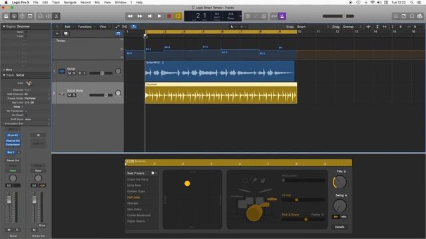This screenshot has width=426, height=239.
Task: Open the Media Browser button
Action: (420, 16)
